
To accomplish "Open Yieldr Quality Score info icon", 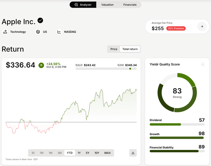I will [203, 64].
